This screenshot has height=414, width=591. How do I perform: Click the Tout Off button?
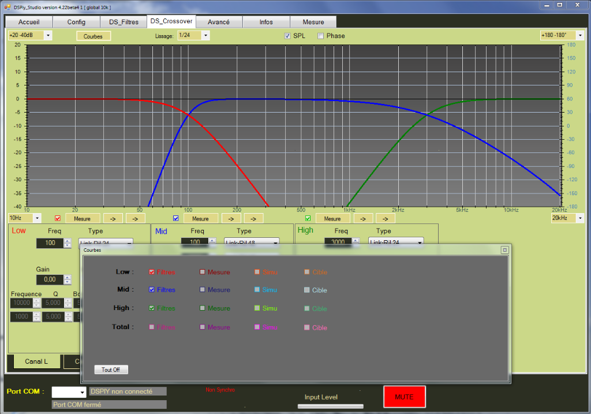point(111,370)
